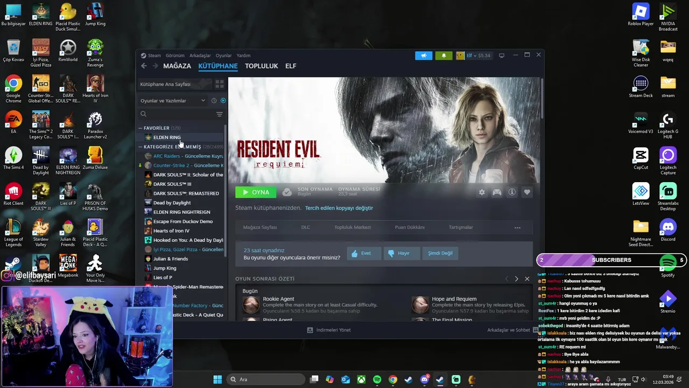Open Windows Start button
This screenshot has width=689, height=388.
tap(217, 379)
